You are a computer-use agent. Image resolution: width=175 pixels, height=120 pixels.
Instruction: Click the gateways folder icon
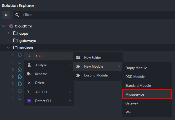click(x=16, y=40)
